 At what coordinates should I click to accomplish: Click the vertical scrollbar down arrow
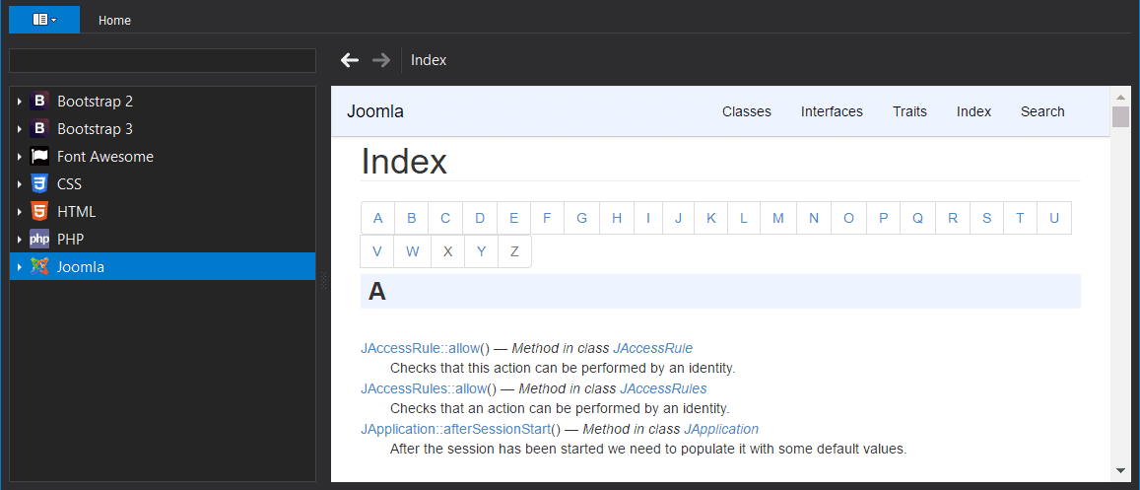1120,470
